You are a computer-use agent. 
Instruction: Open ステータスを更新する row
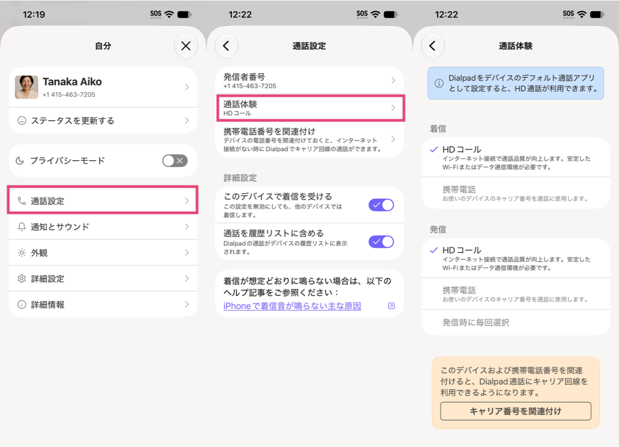[x=103, y=120]
